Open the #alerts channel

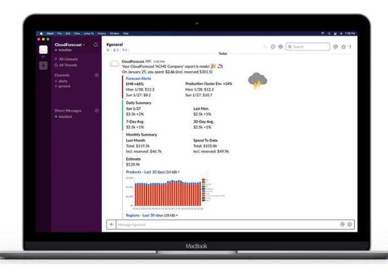pos(61,81)
